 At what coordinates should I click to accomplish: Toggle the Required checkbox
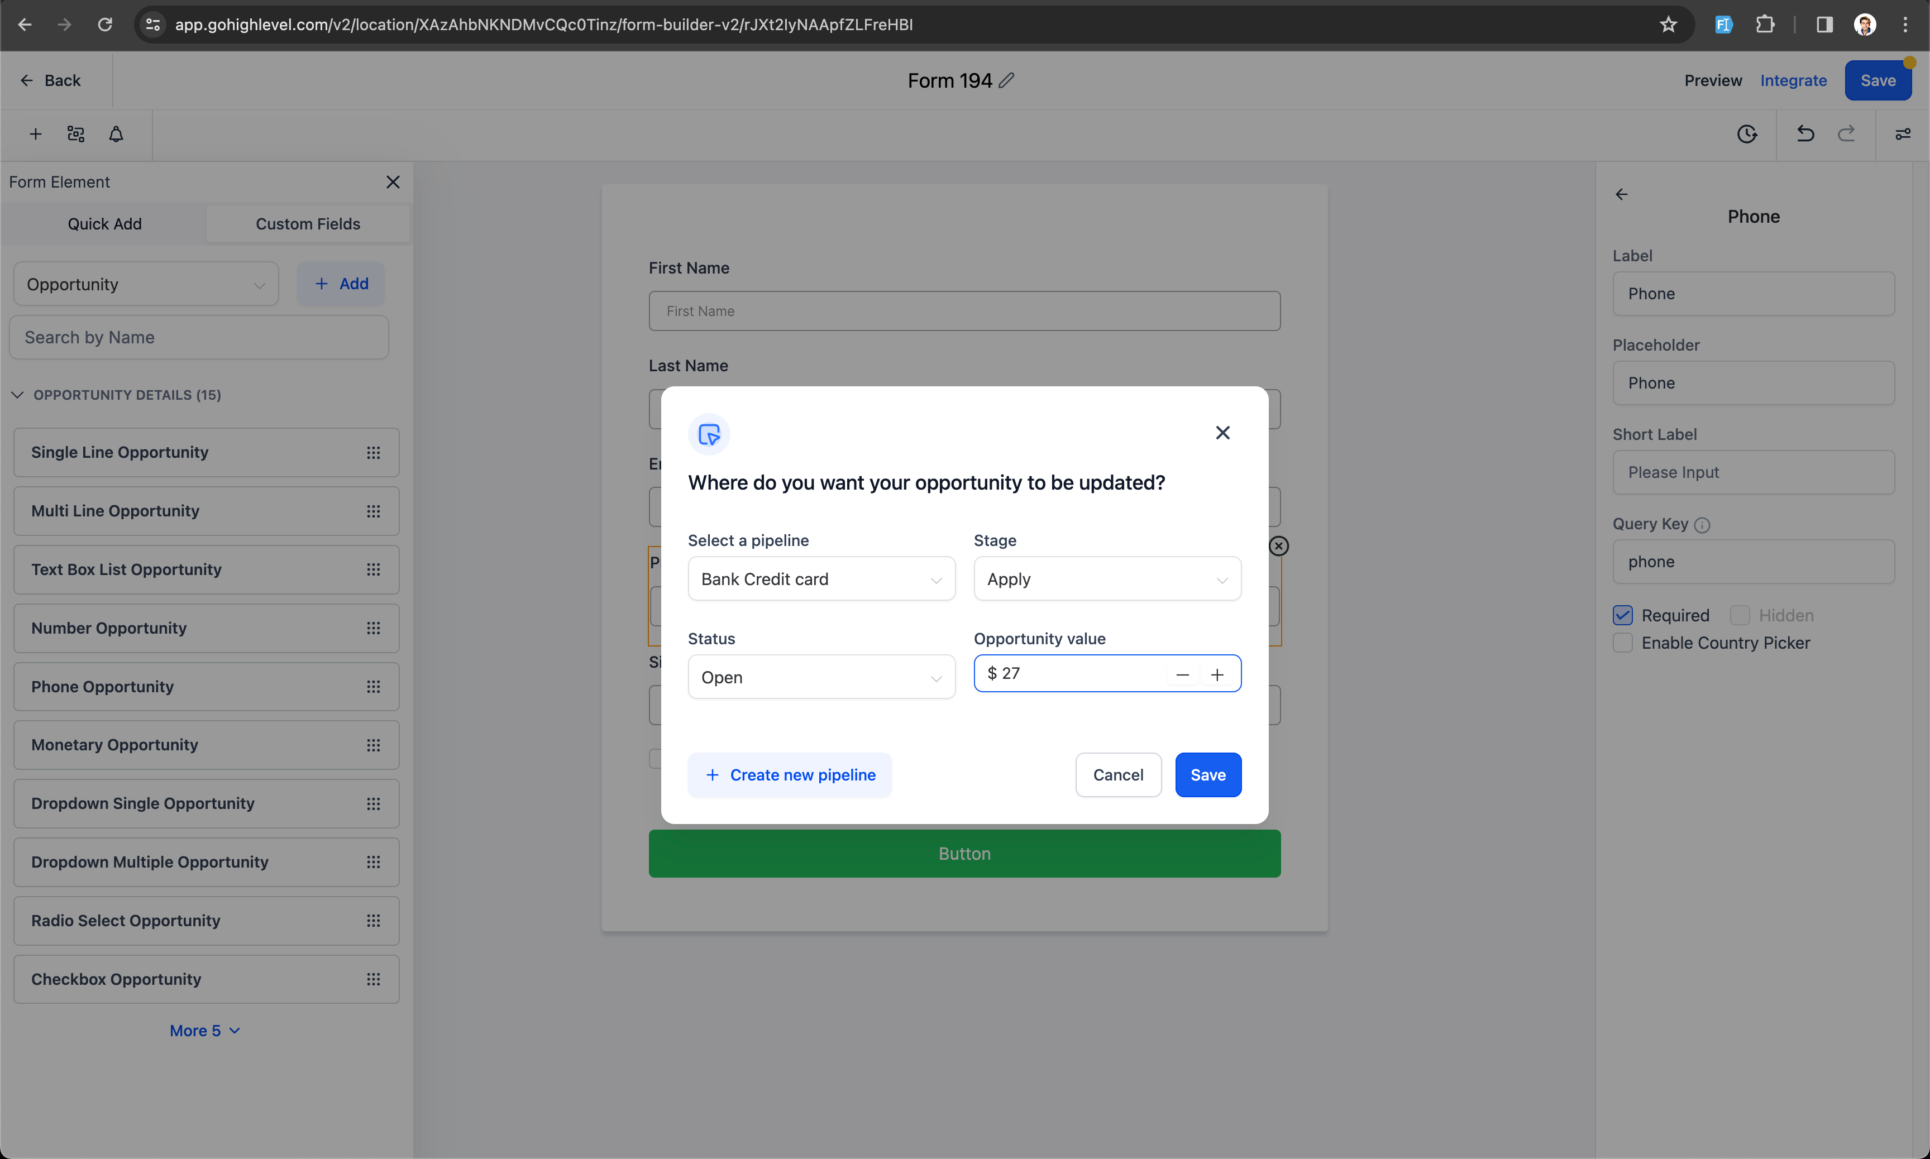[x=1622, y=615]
